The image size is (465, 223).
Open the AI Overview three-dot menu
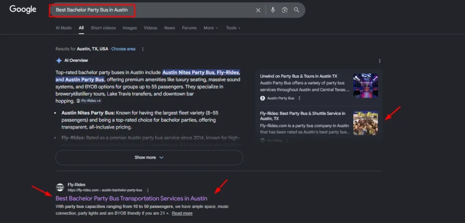[380, 61]
